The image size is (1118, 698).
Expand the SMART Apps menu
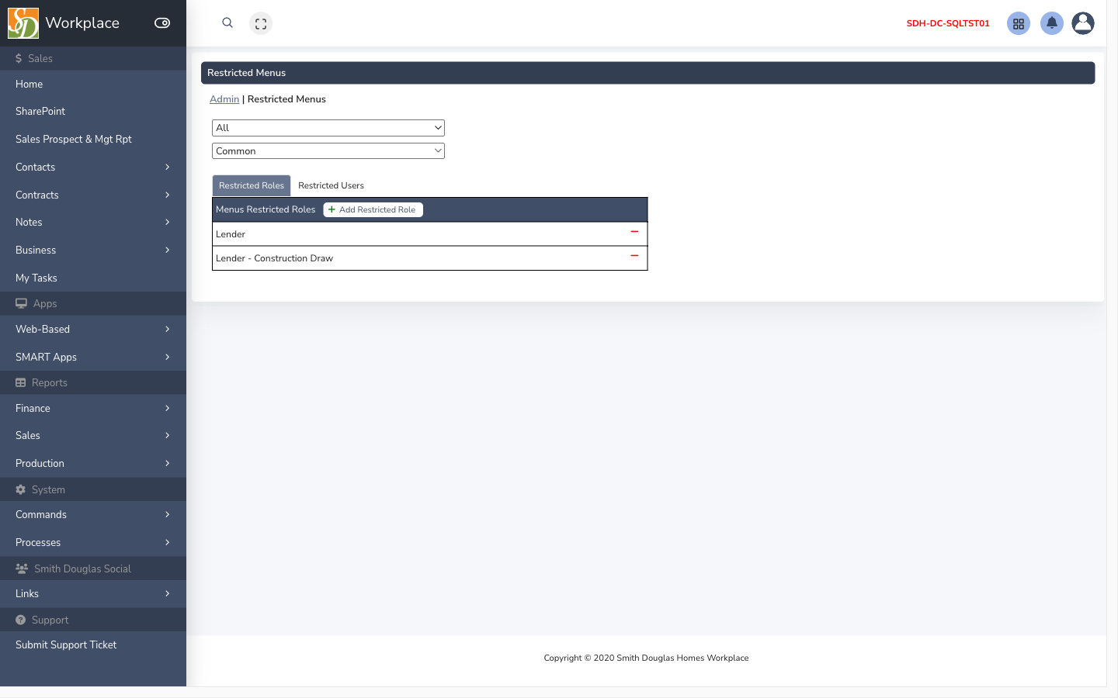93,357
